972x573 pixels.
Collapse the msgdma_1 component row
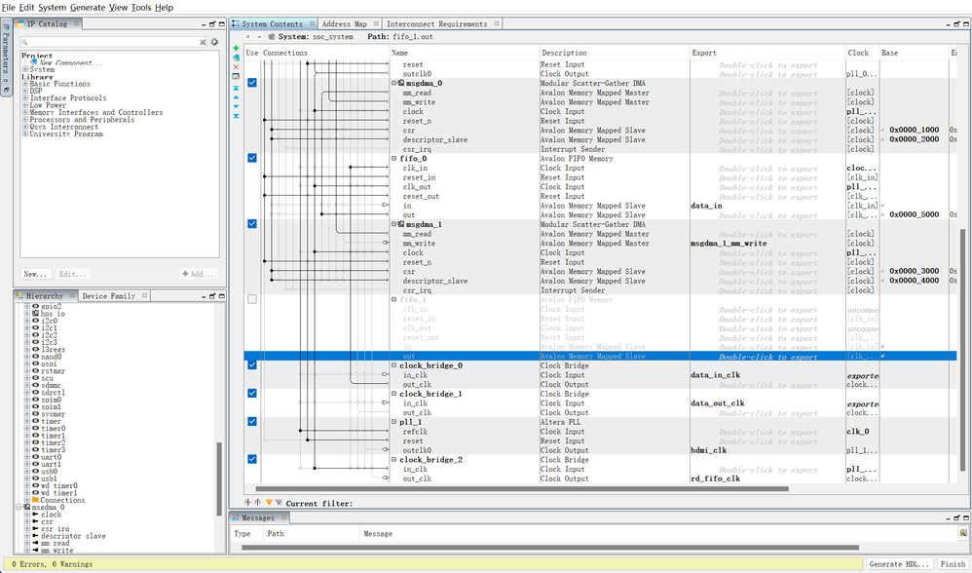click(x=394, y=224)
